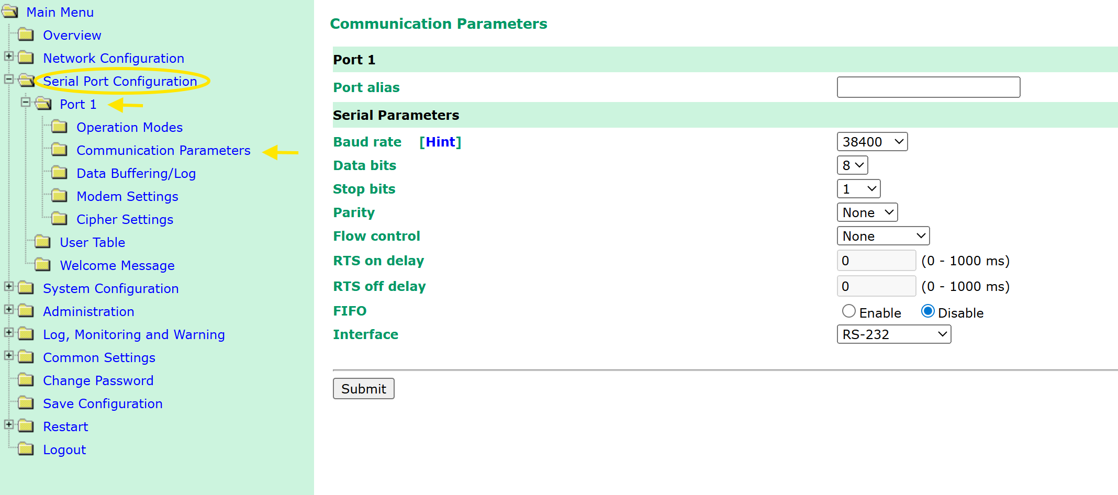Click the Port alias text field
Image resolution: width=1118 pixels, height=495 pixels.
(x=928, y=87)
